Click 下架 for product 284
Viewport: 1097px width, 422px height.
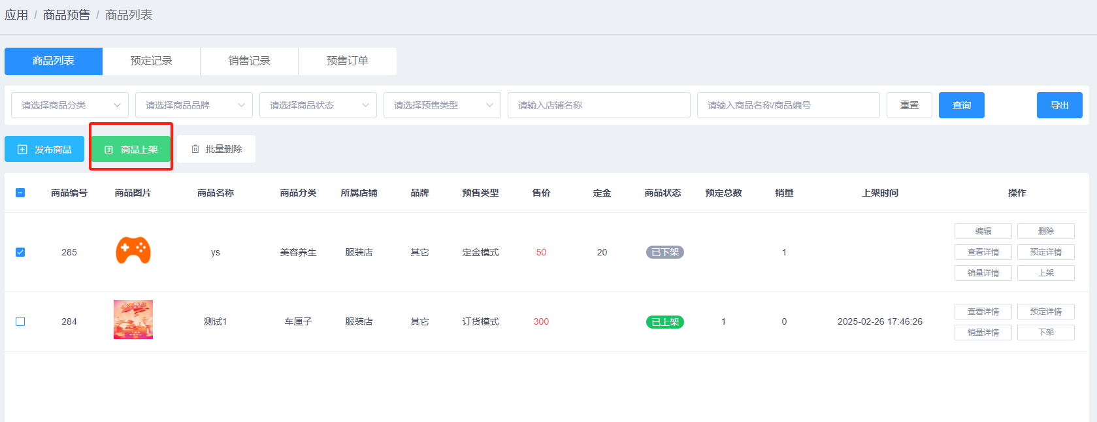[x=1045, y=333]
